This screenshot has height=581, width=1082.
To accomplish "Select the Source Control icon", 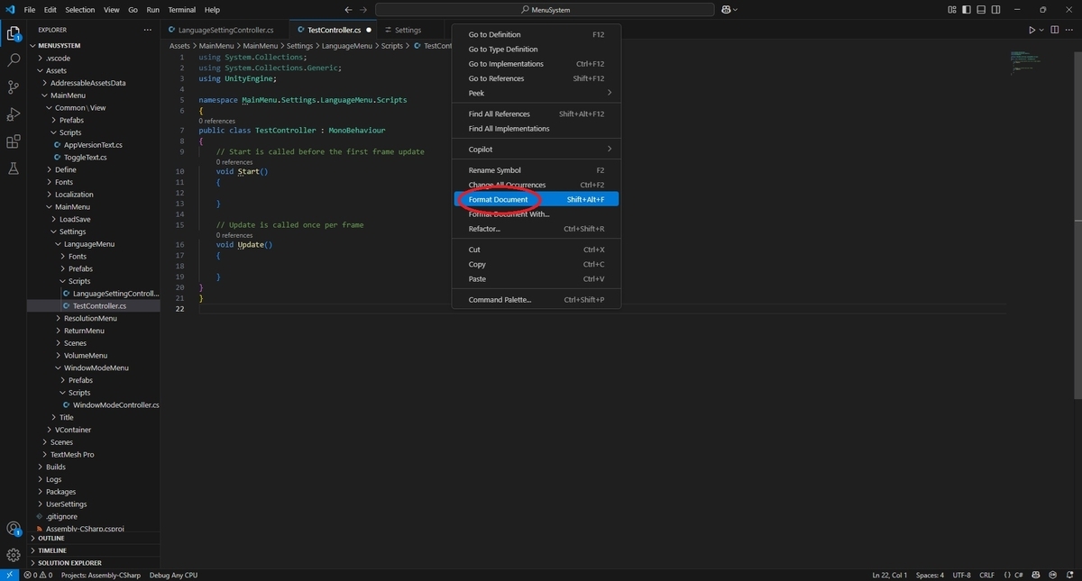I will coord(13,86).
